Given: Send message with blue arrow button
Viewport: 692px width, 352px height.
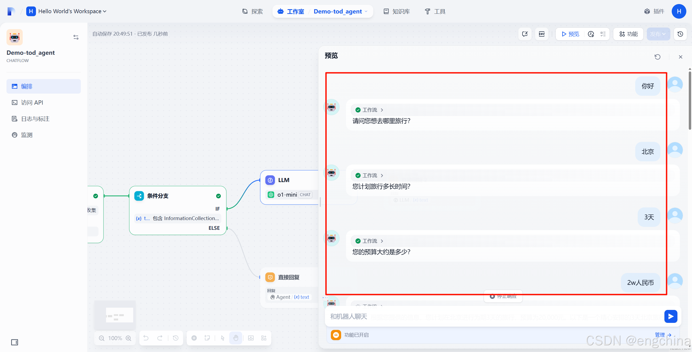Looking at the screenshot, I should (x=671, y=316).
